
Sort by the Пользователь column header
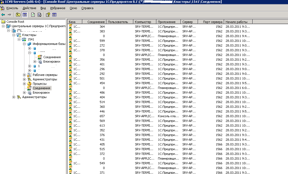120,22
